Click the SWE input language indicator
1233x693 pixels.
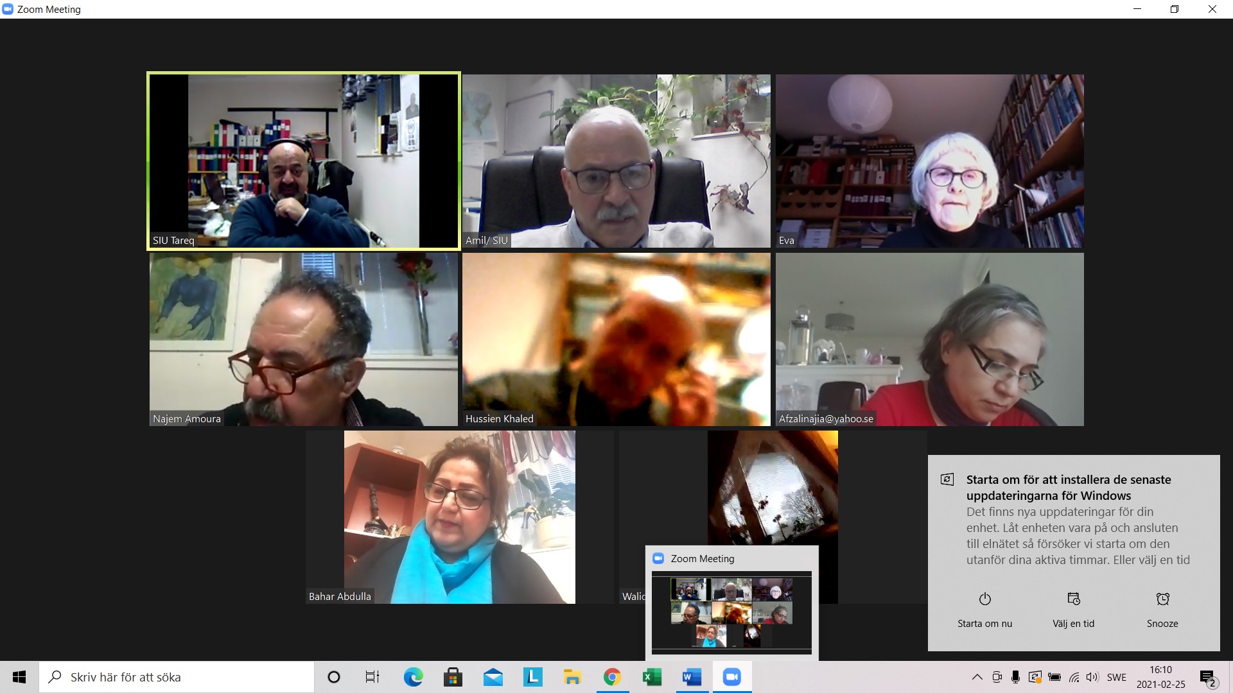coord(1117,677)
